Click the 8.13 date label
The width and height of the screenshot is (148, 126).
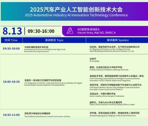(x=12, y=31)
